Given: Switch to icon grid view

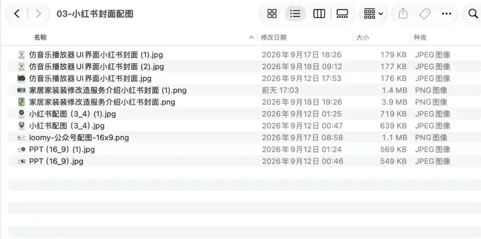Looking at the screenshot, I should pos(272,13).
